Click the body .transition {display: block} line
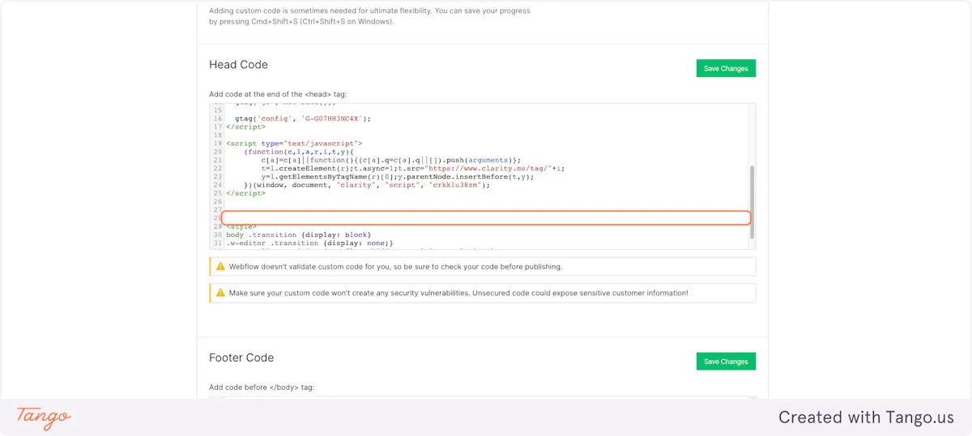Viewport: 972px width, 436px height. click(x=298, y=235)
